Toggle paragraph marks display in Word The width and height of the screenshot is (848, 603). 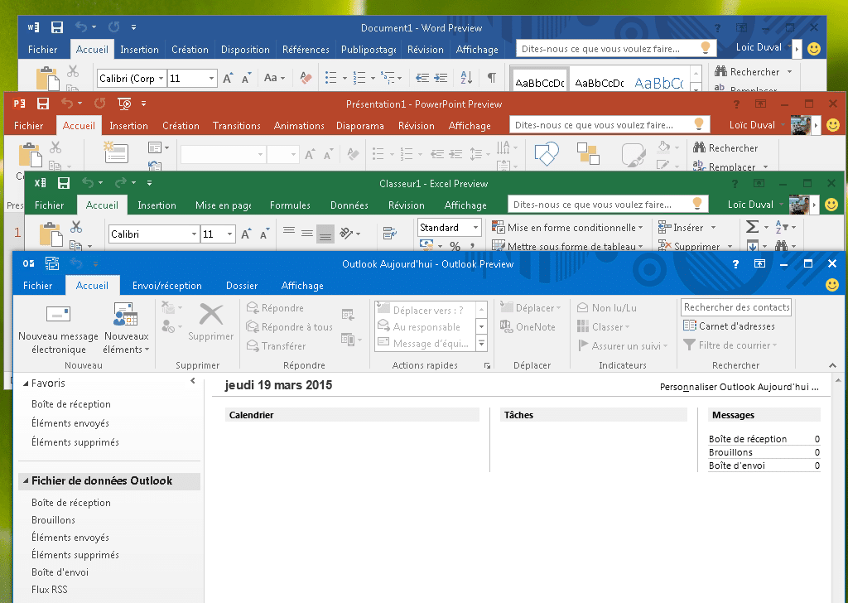point(492,78)
